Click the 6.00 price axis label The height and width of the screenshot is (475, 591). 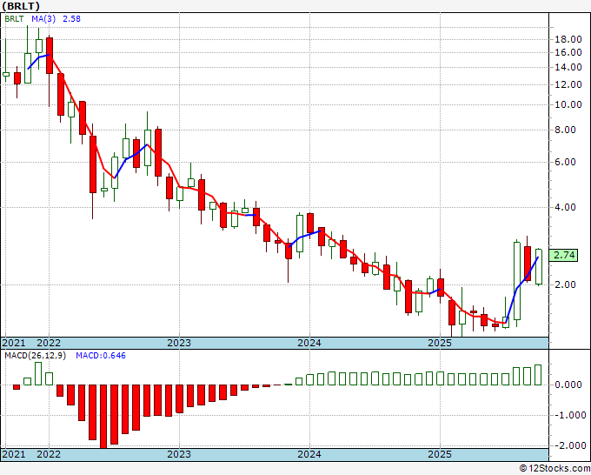coord(566,162)
